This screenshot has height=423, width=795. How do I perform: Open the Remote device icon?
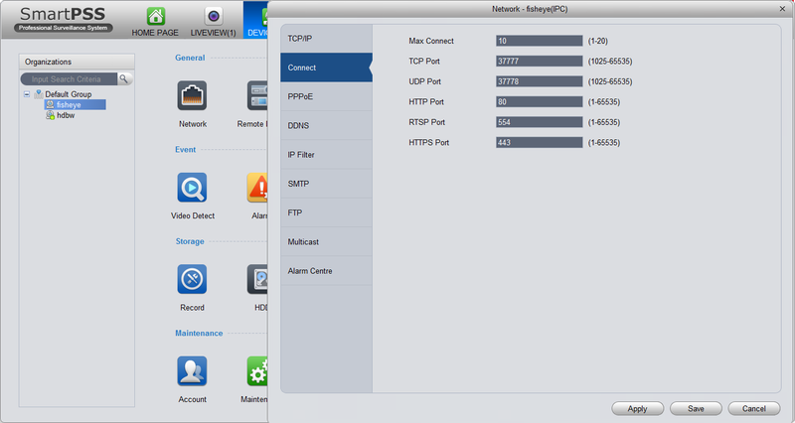click(257, 95)
